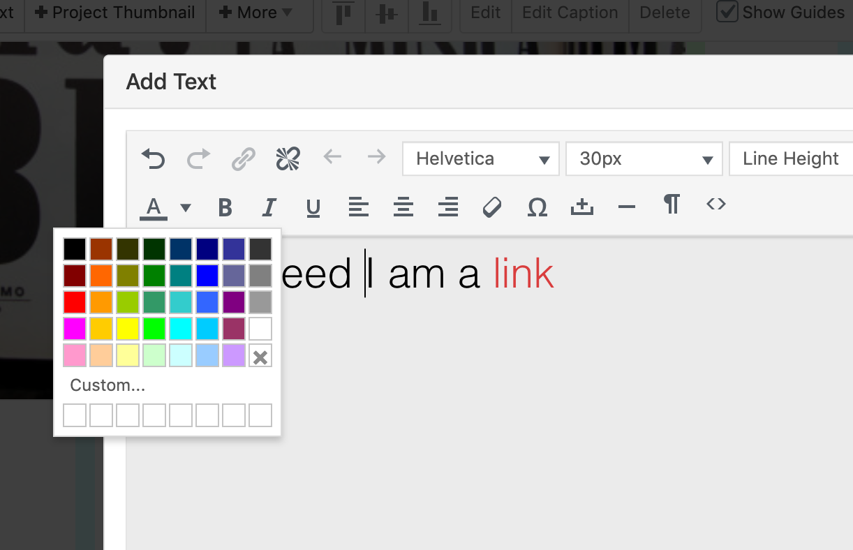Expand the More menu
853x550 pixels.
click(259, 12)
